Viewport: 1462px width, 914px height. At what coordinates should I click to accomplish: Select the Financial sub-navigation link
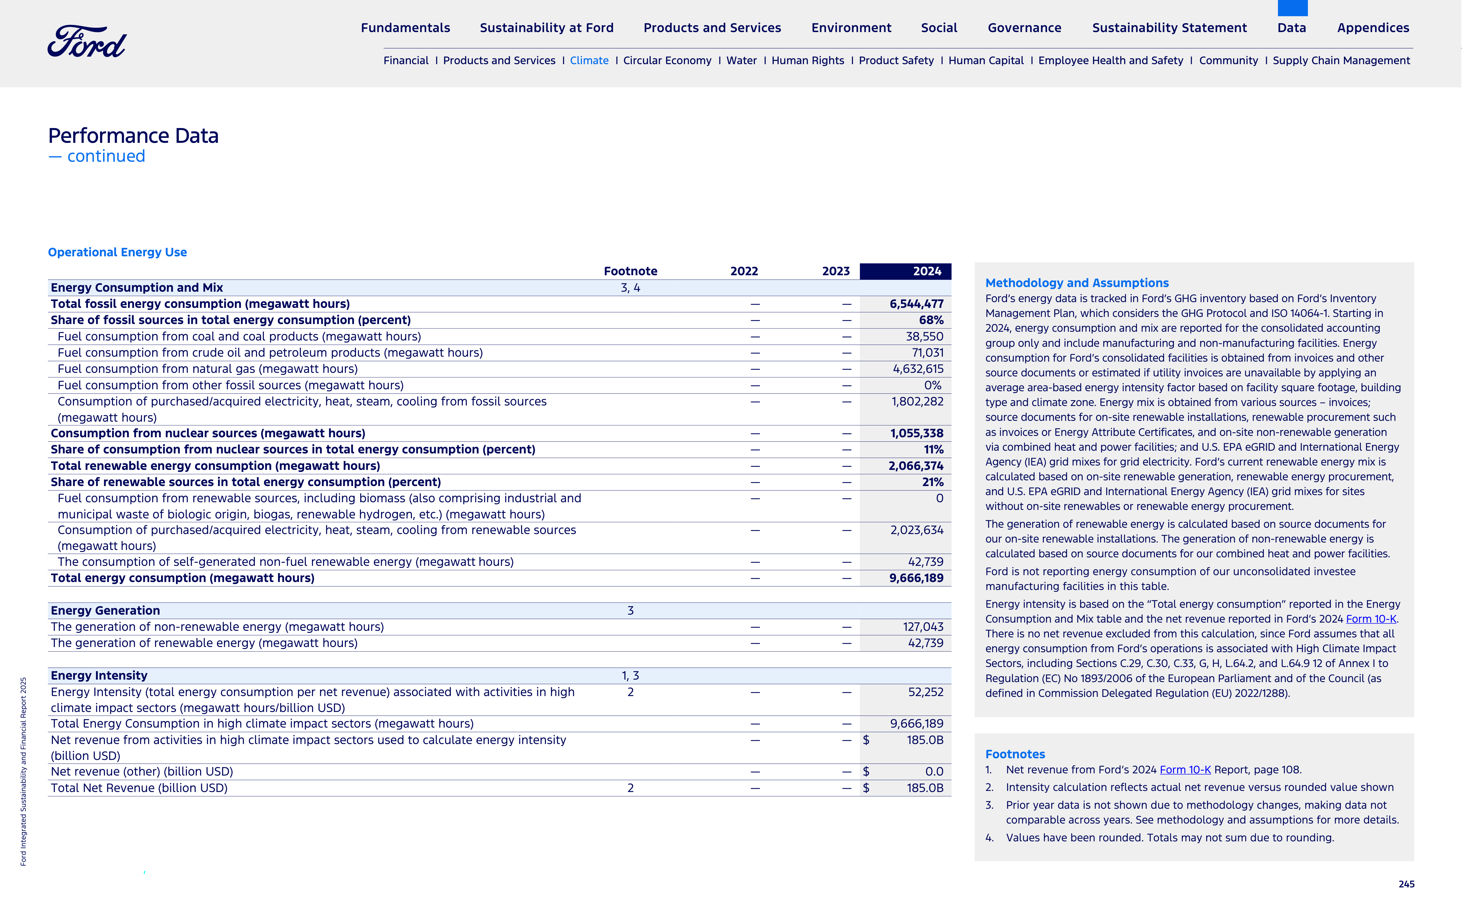pyautogui.click(x=406, y=61)
